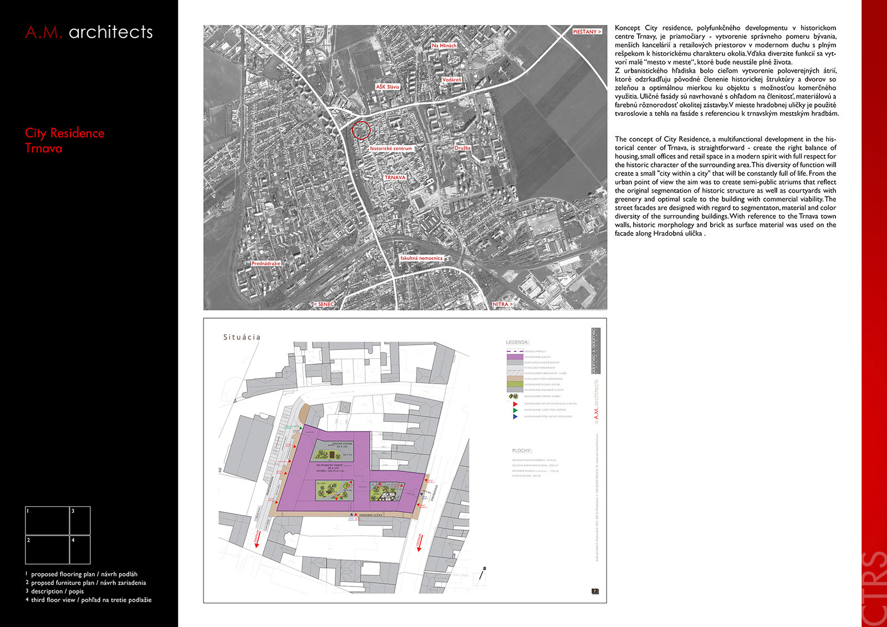This screenshot has height=627, width=887.
Task: Click the blue courtyard entry triangle on Štefánikova side
Action: (x=420, y=493)
